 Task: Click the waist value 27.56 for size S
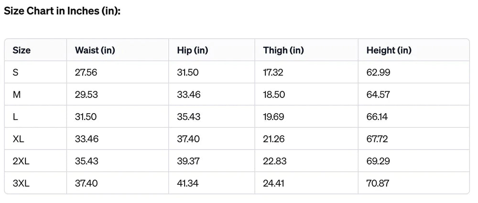(86, 73)
